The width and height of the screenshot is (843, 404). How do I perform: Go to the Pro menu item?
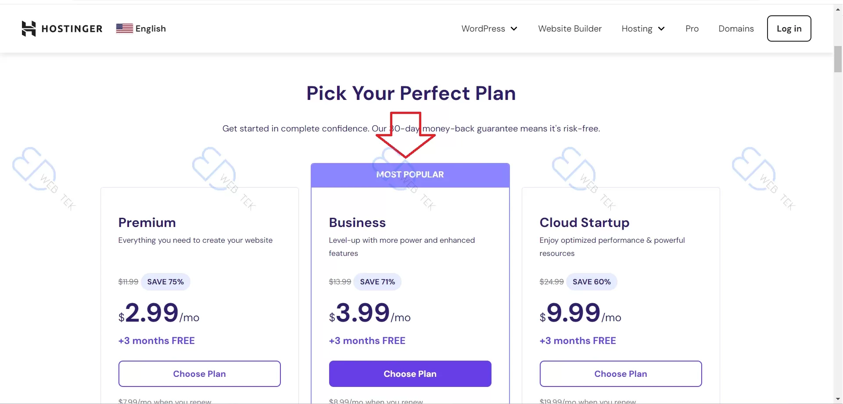pyautogui.click(x=692, y=28)
